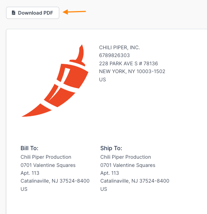The width and height of the screenshot is (207, 214).
Task: Click US country line below company address
Action: (102, 80)
